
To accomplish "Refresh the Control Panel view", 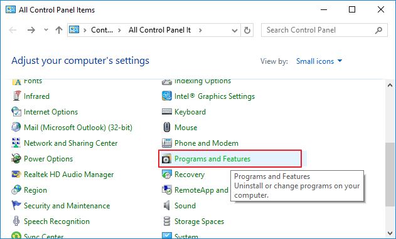I will click(x=247, y=30).
